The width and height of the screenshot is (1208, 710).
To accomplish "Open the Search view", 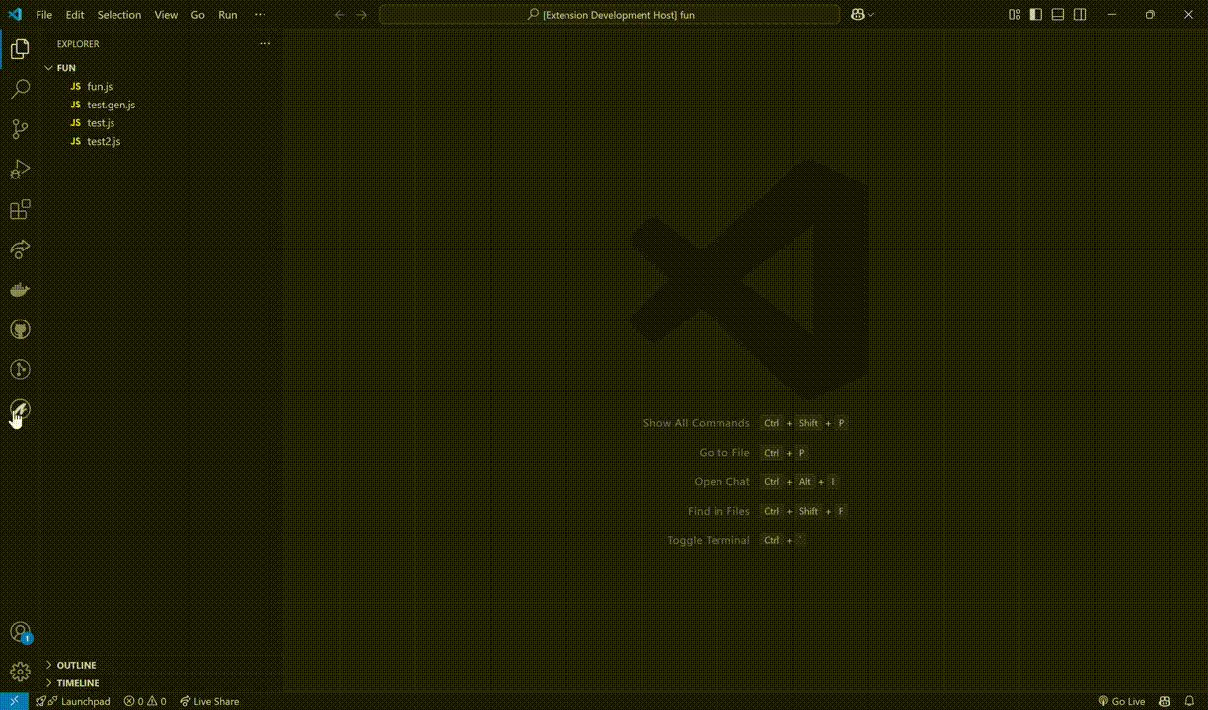I will point(20,90).
